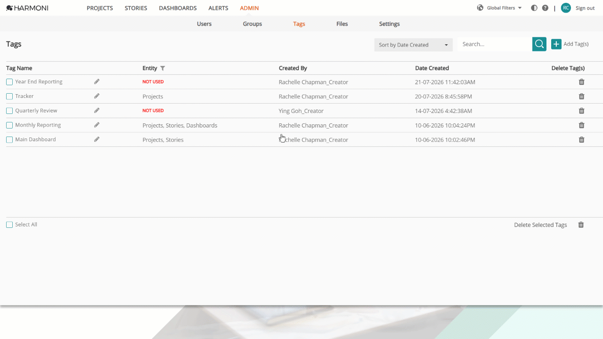Image resolution: width=603 pixels, height=339 pixels.
Task: Focus the Search input field
Action: [495, 44]
